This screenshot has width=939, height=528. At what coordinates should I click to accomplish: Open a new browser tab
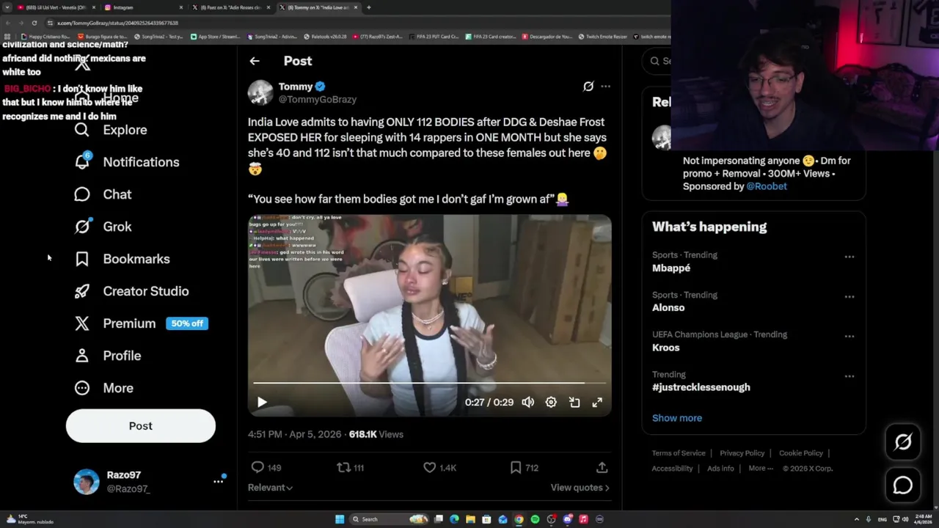(x=369, y=7)
